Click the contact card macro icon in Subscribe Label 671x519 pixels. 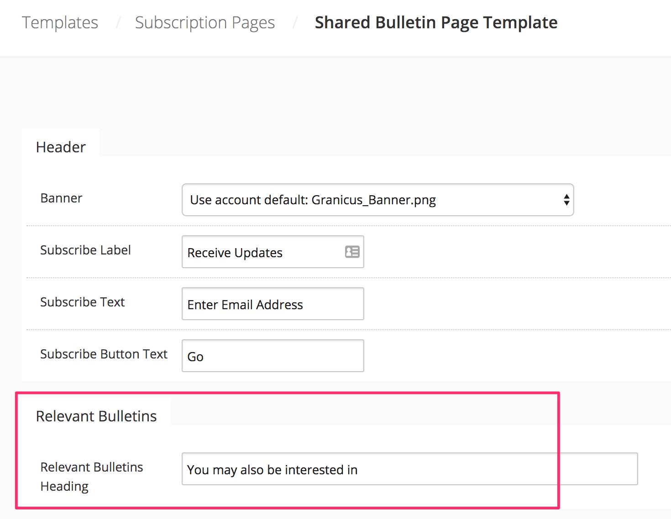351,252
